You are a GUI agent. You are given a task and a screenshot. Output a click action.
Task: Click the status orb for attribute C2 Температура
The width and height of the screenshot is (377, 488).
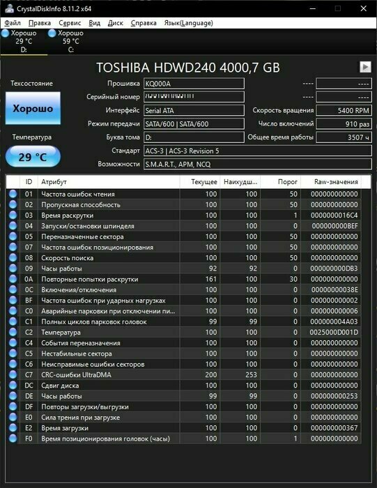[13, 332]
